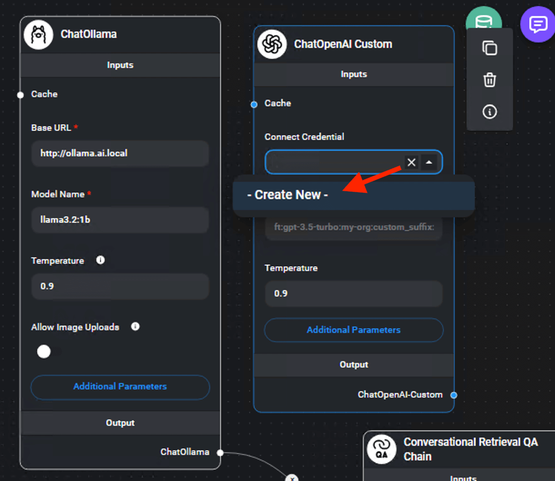Click info icon beside Temperature in ChatOllama
Viewport: 555px width, 481px height.
pyautogui.click(x=101, y=260)
